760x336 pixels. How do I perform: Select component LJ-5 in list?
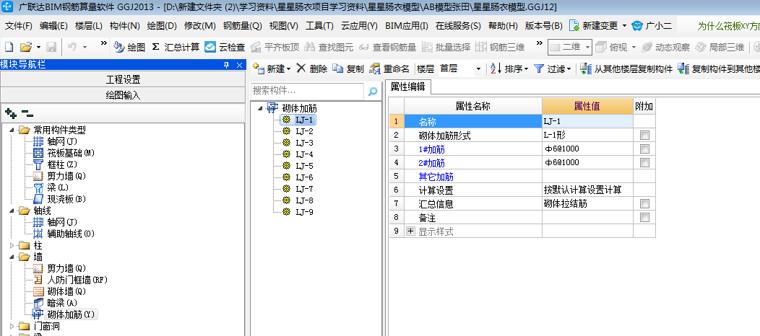pos(304,166)
